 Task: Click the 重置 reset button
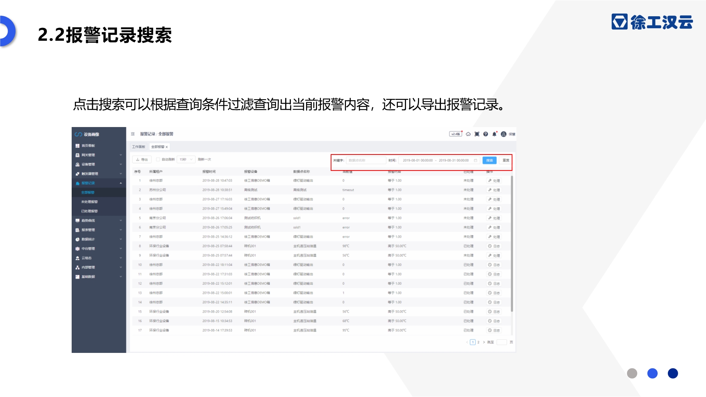coord(506,161)
